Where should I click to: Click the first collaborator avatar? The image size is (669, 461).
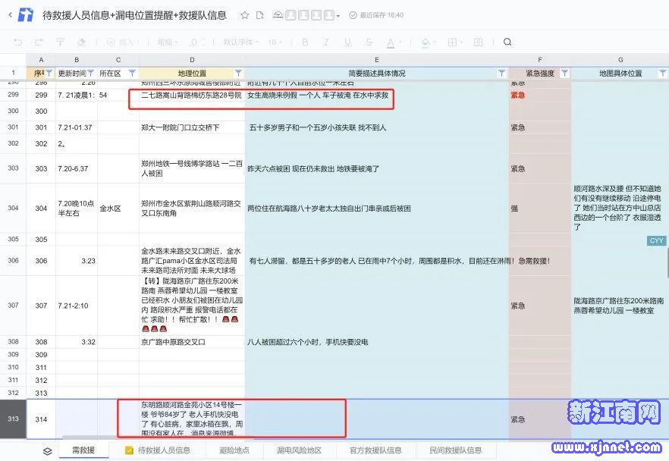[291, 15]
